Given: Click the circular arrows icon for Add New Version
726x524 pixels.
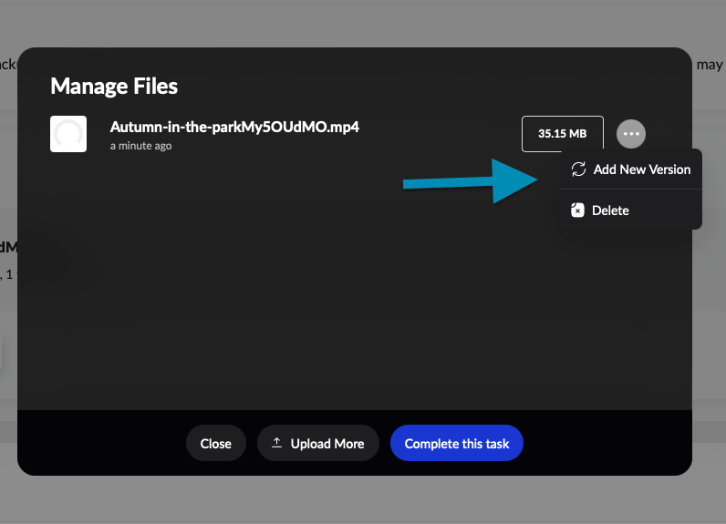Looking at the screenshot, I should click(x=578, y=170).
